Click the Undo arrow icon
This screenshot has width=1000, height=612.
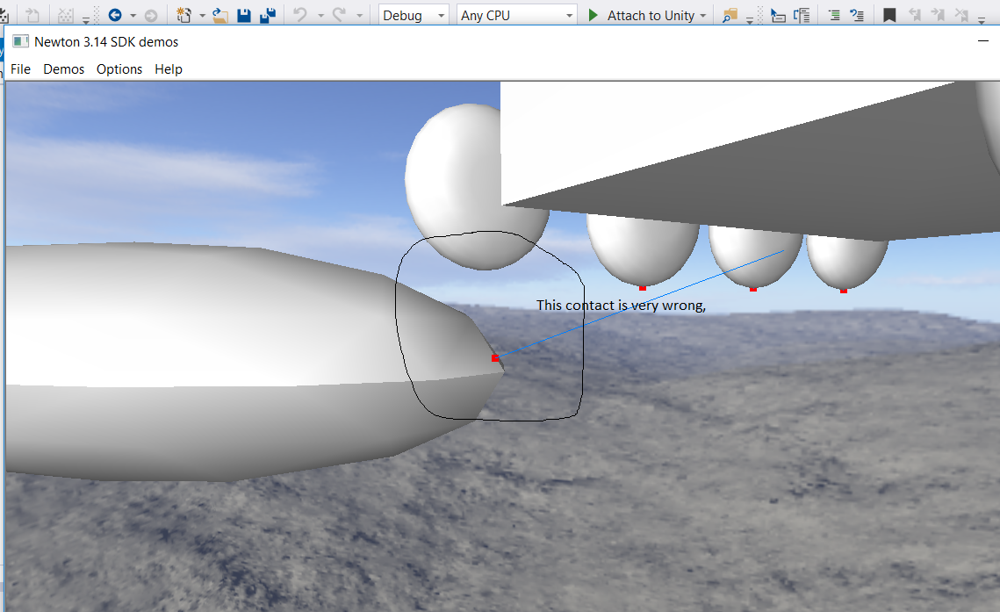point(299,15)
